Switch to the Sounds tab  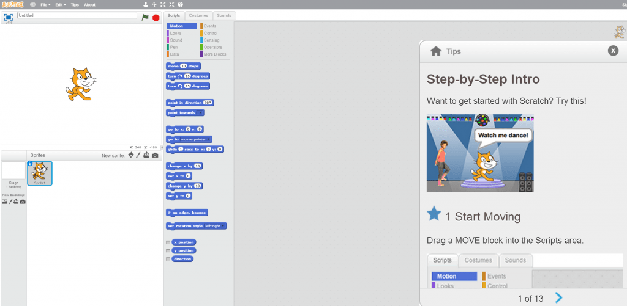pyautogui.click(x=224, y=15)
